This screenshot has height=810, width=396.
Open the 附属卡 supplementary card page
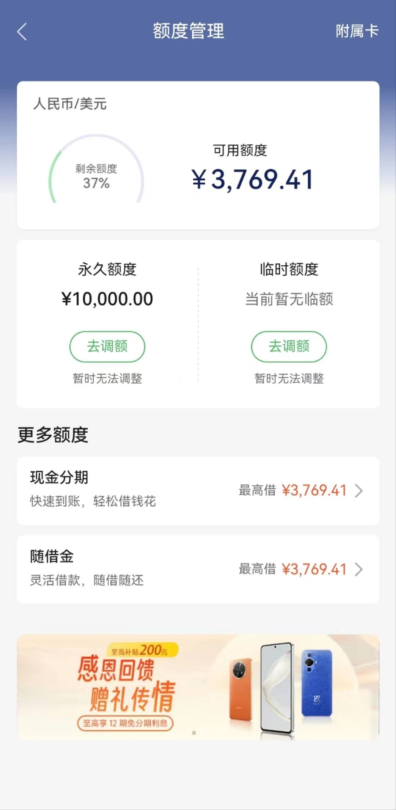point(356,31)
